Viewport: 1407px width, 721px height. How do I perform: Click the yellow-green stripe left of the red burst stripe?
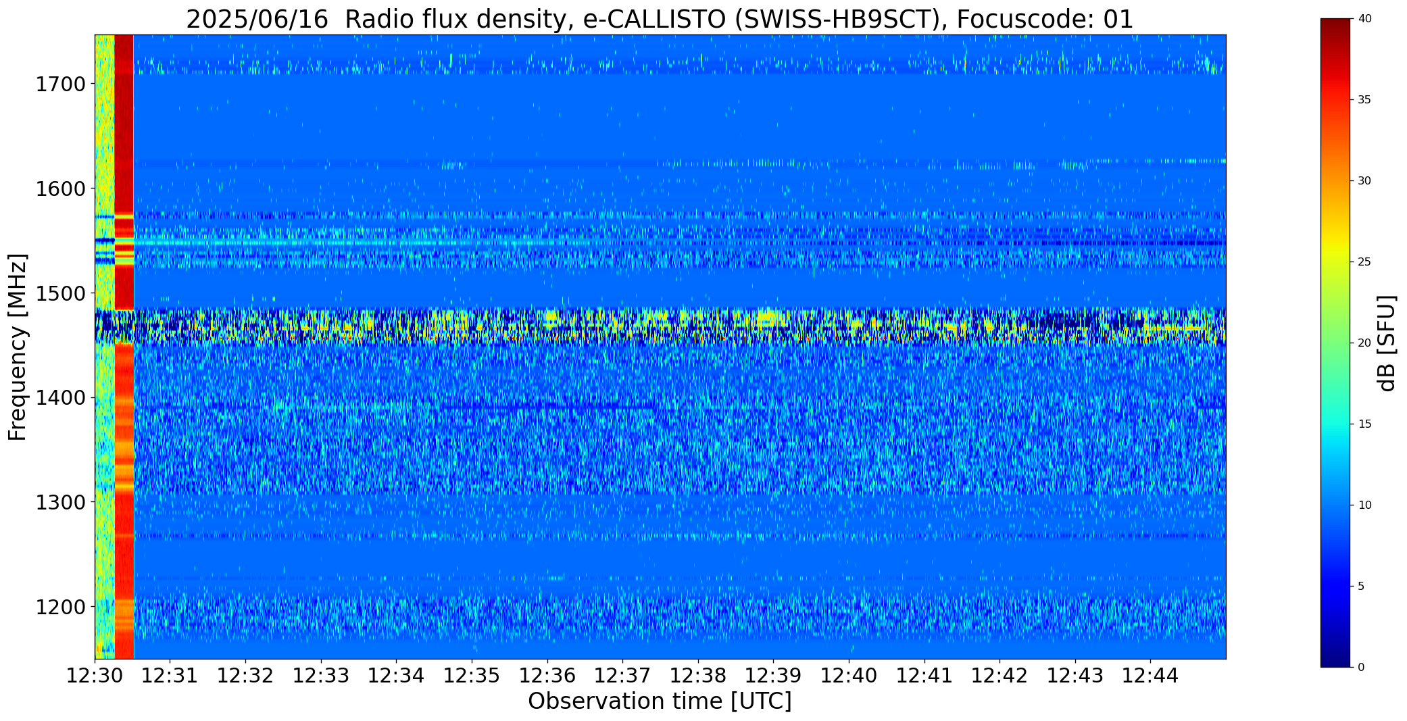click(105, 347)
